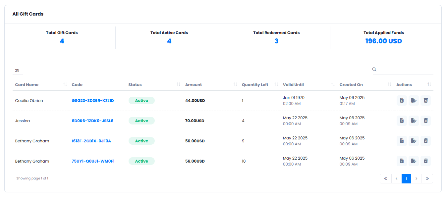The image size is (447, 197).
Task: Sort table by Quantity Left column
Action: (255, 85)
